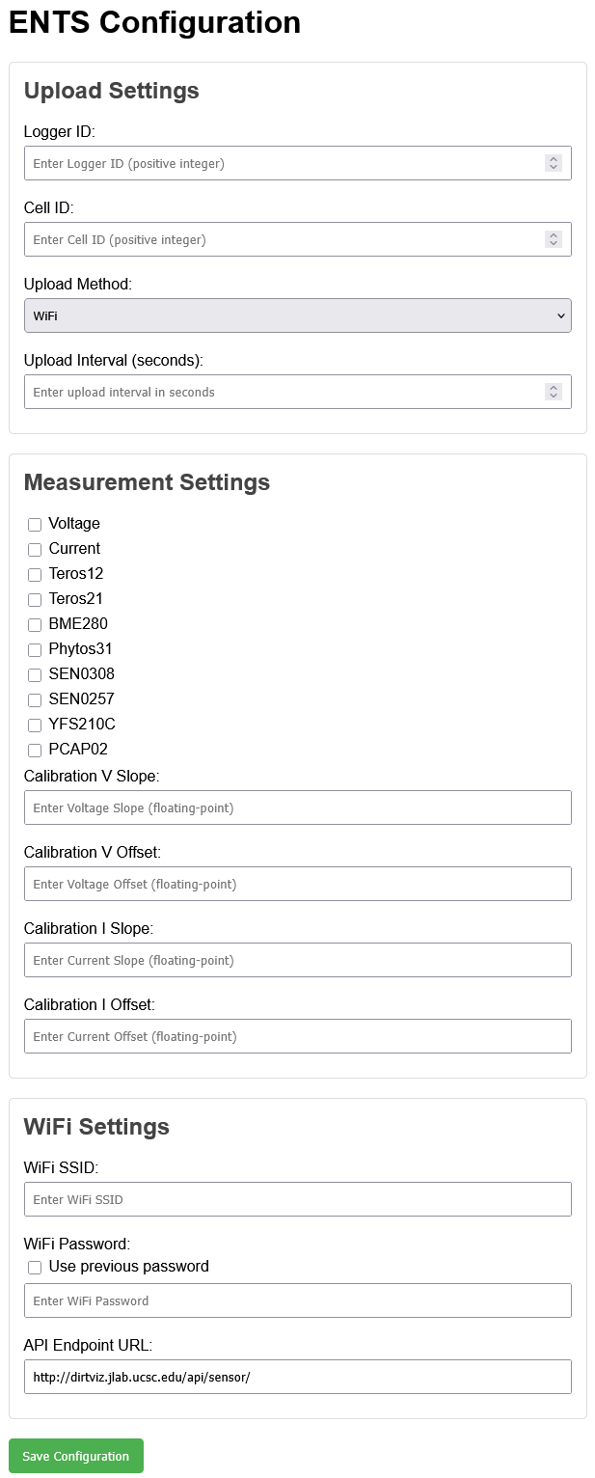Click the Upload Interval stepper up arrow
The height and width of the screenshot is (1478, 595).
[x=554, y=387]
